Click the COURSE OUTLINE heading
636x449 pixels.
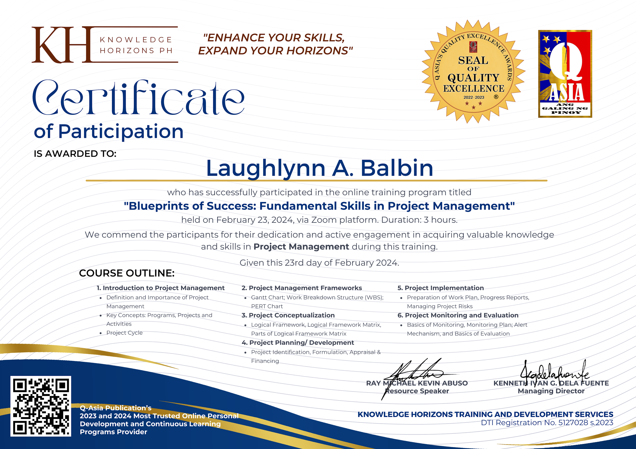pyautogui.click(x=127, y=273)
